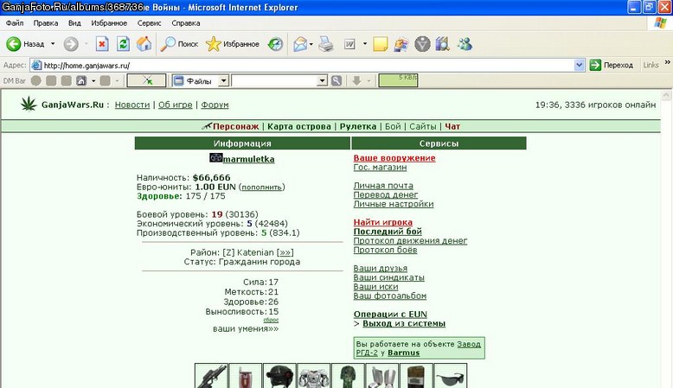Open ваши умения»» link
The image size is (673, 388).
point(246,329)
